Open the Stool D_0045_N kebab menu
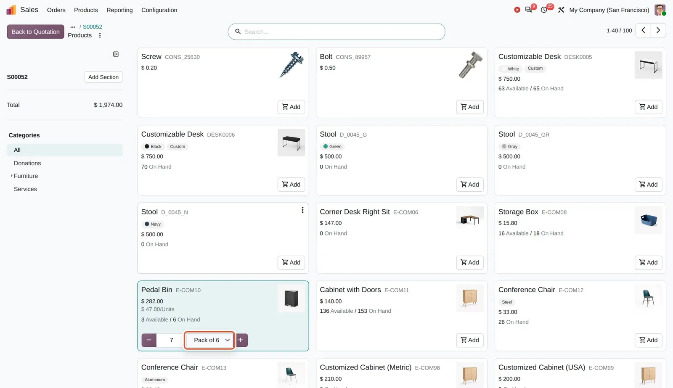Image resolution: width=673 pixels, height=388 pixels. point(302,210)
